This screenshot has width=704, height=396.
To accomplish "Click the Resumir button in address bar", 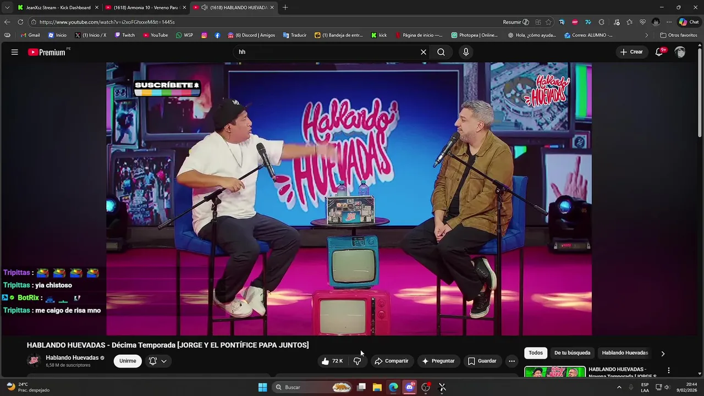I will 516,22.
